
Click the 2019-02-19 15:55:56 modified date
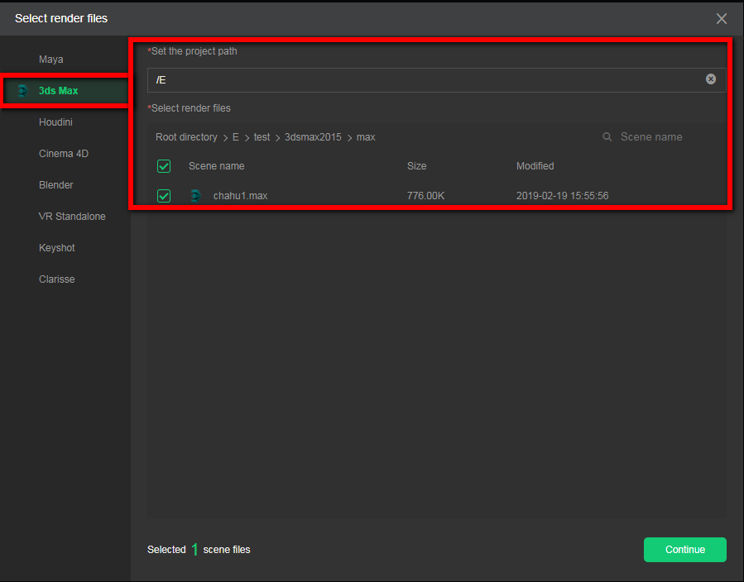pyautogui.click(x=562, y=196)
